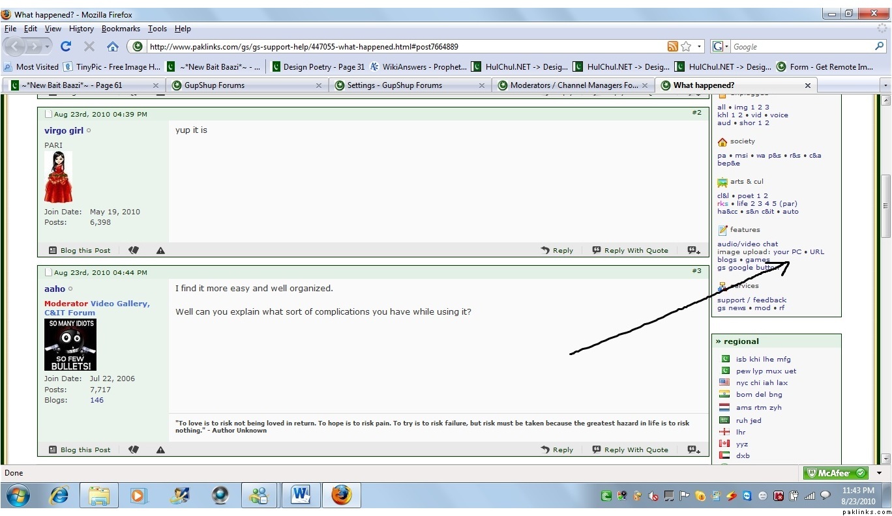The height and width of the screenshot is (516, 892).
Task: Open the list all tabs dropdown
Action: tap(885, 85)
